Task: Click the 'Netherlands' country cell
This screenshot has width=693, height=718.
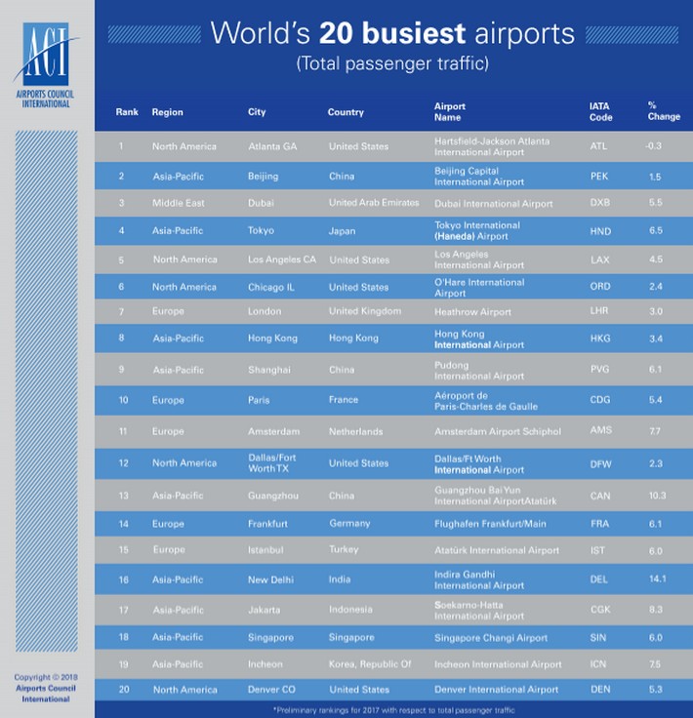Action: (x=355, y=431)
